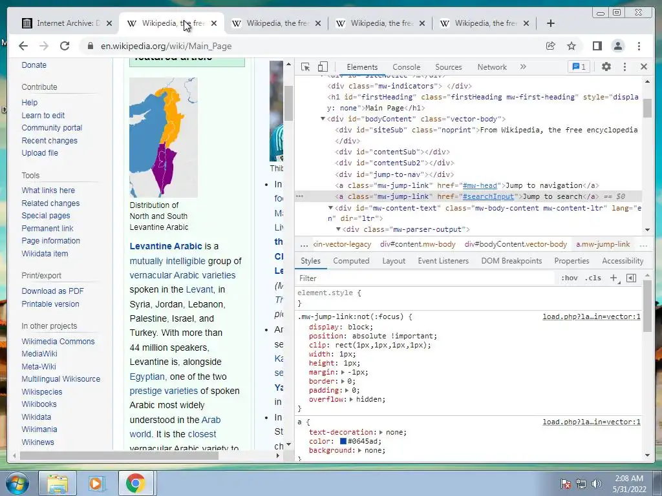Open the Event Listeners tab
The image size is (662, 496).
tap(443, 261)
